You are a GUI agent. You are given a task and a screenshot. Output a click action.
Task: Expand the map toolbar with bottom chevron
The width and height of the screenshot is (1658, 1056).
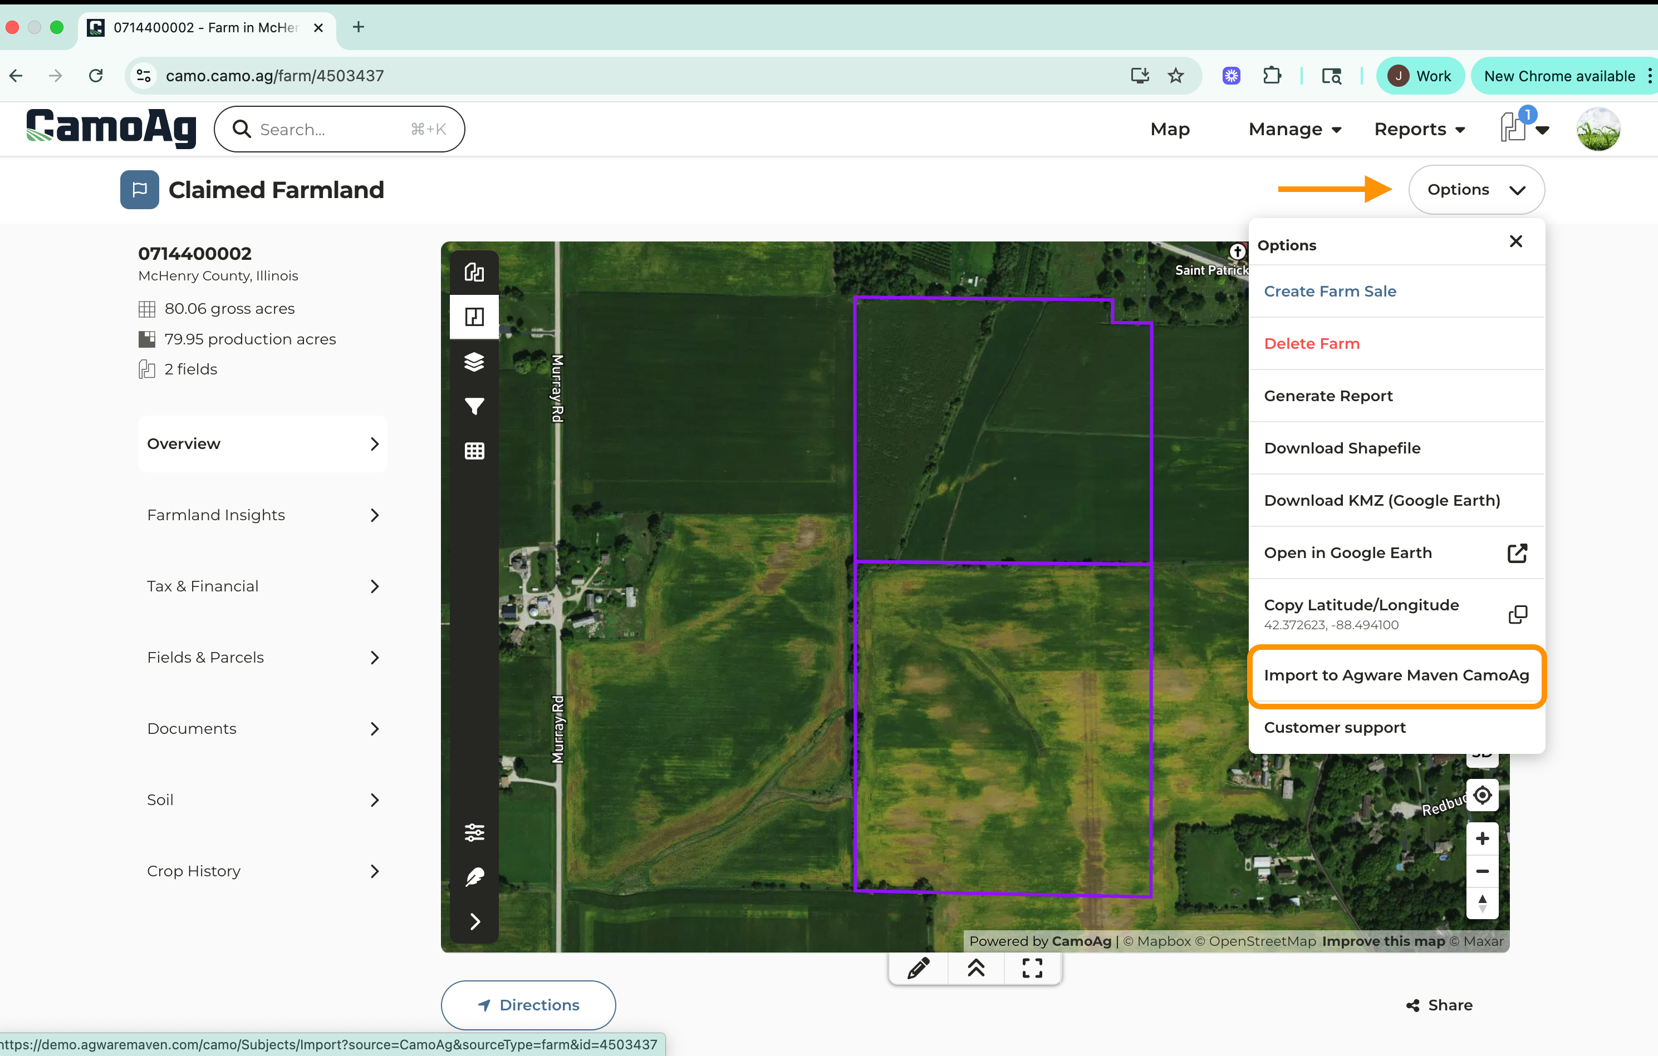(x=474, y=922)
